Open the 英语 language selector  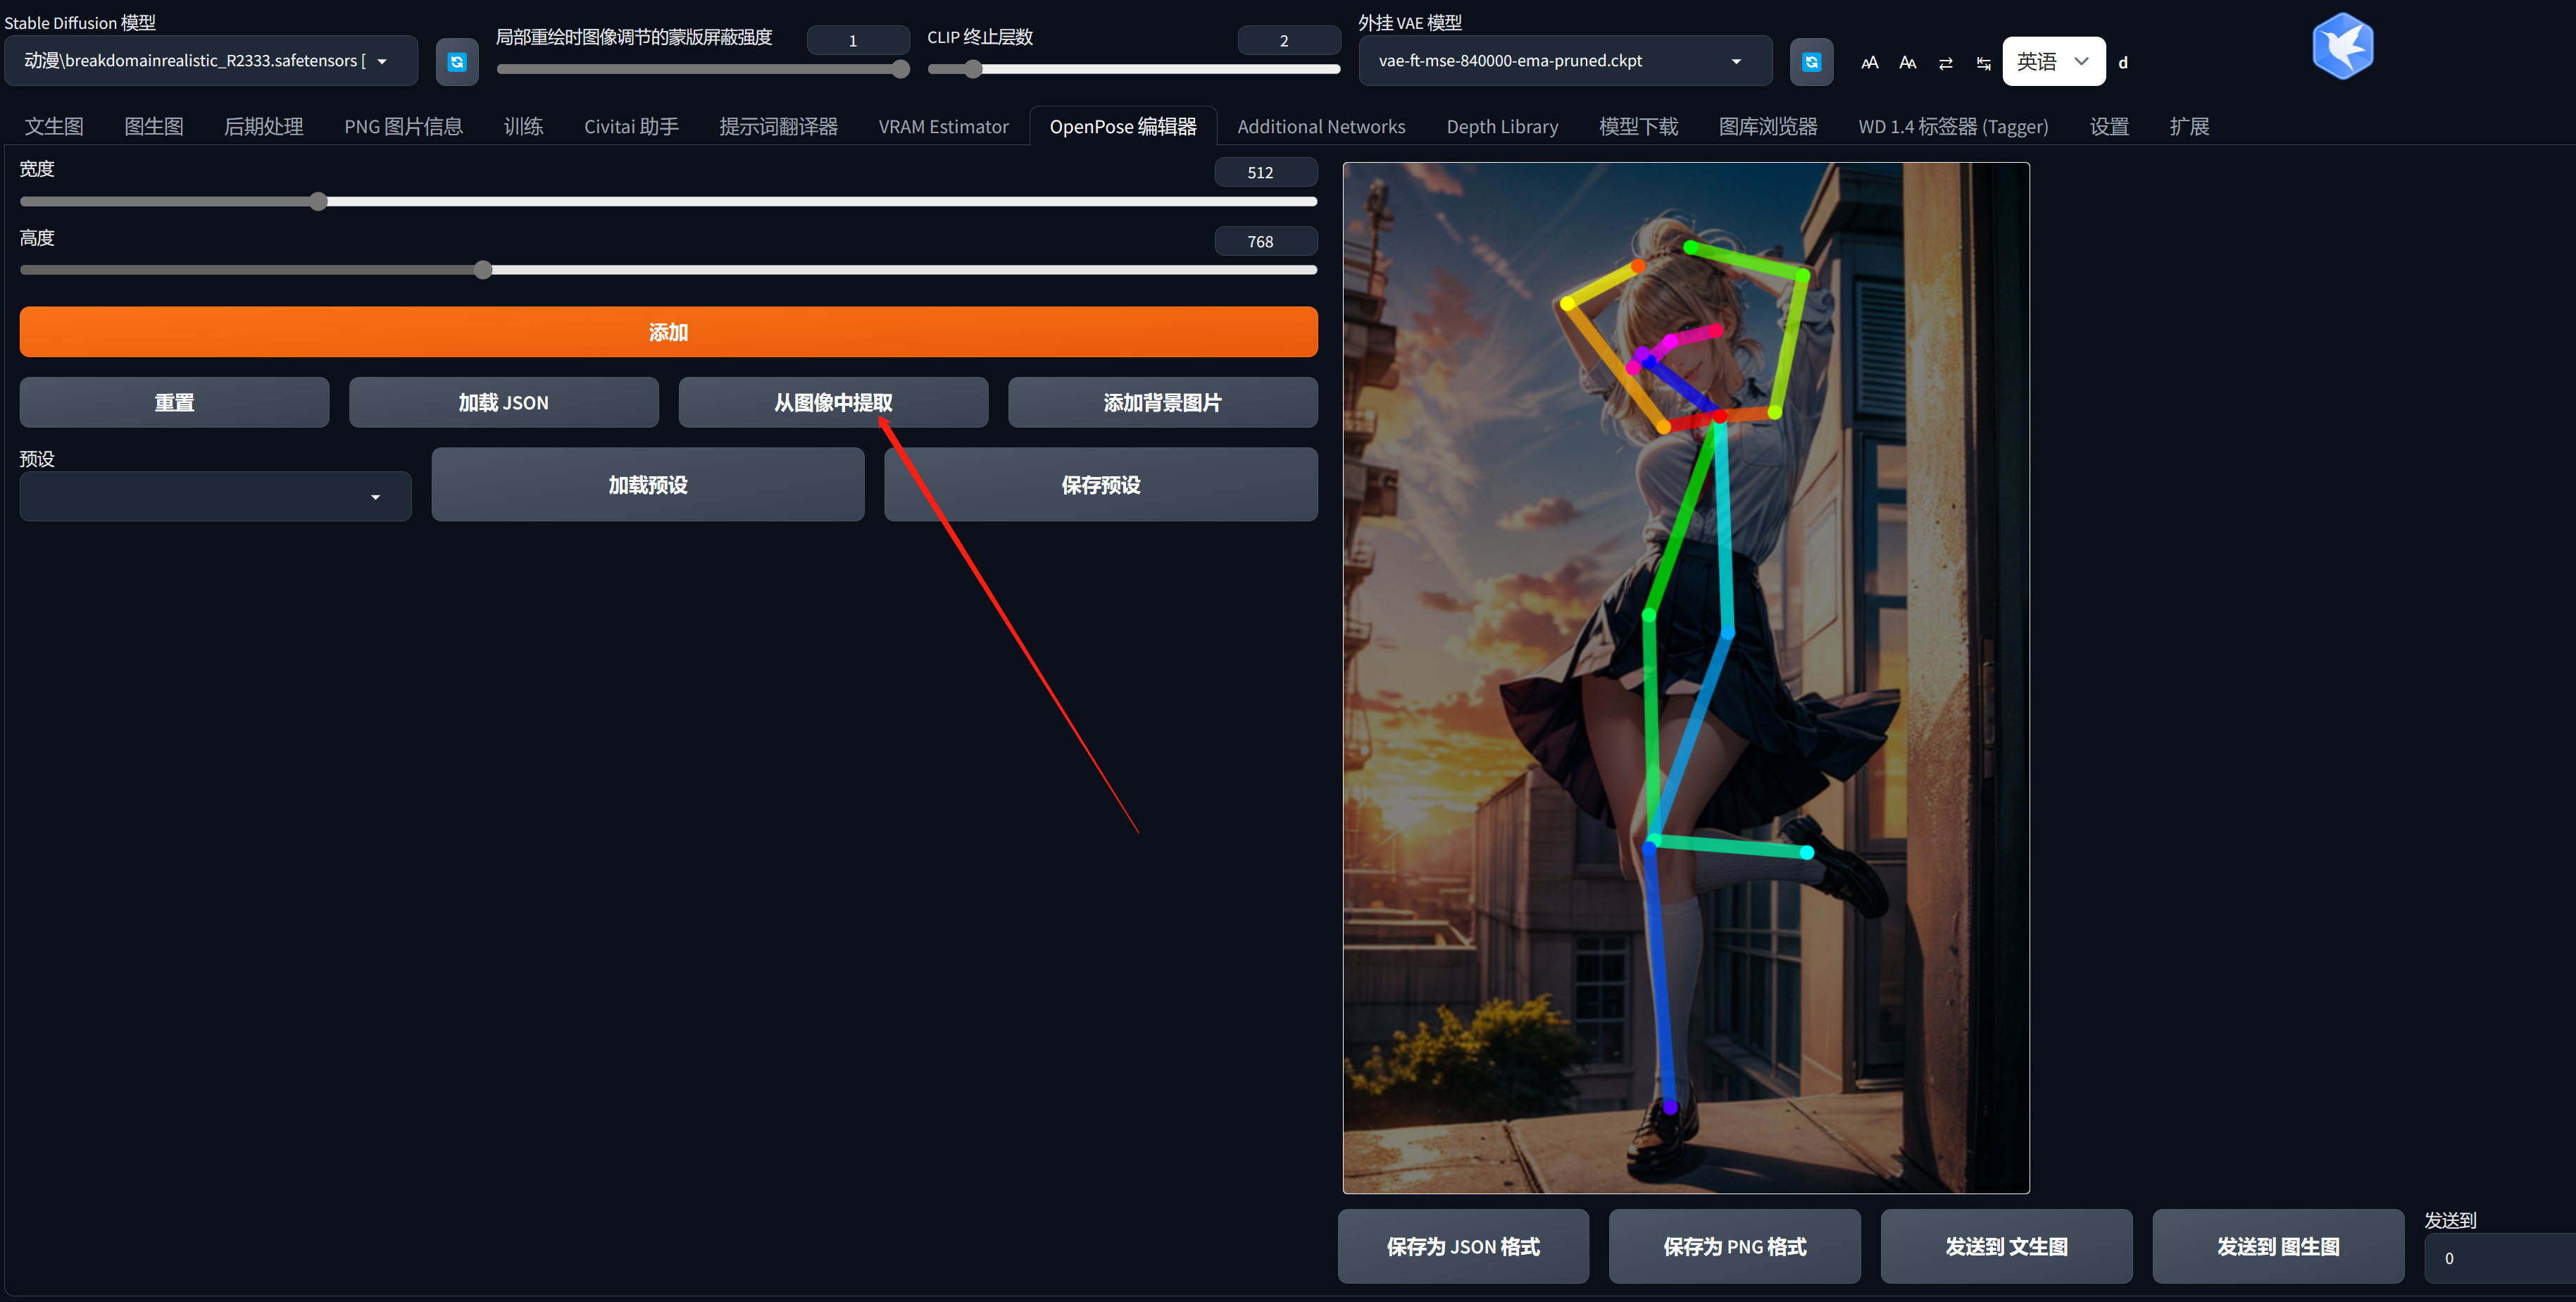point(2053,62)
